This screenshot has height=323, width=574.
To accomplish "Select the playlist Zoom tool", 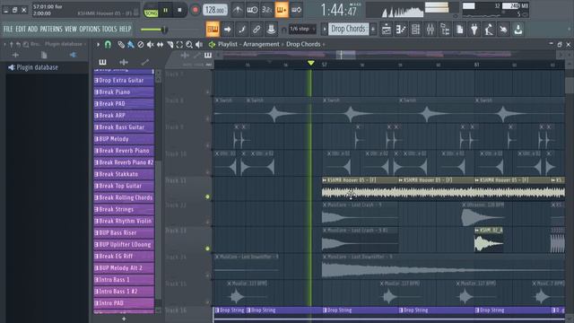I will pyautogui.click(x=189, y=44).
